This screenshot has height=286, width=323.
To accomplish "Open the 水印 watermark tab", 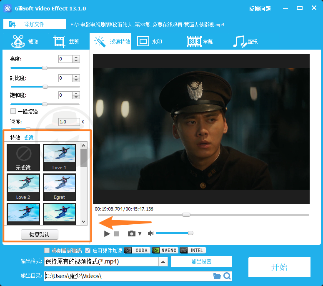I will click(150, 41).
